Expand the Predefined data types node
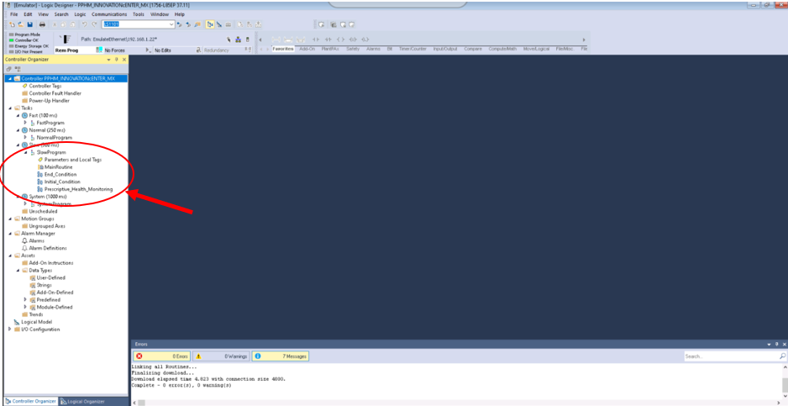The width and height of the screenshot is (788, 406). (25, 300)
